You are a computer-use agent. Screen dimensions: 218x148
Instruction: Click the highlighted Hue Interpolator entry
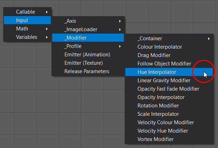tap(157, 72)
